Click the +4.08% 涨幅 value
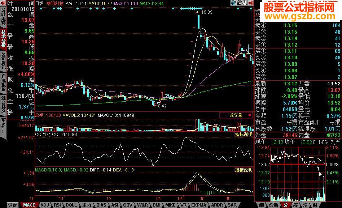The height and width of the screenshot is (208, 342). pyautogui.click(x=26, y=74)
